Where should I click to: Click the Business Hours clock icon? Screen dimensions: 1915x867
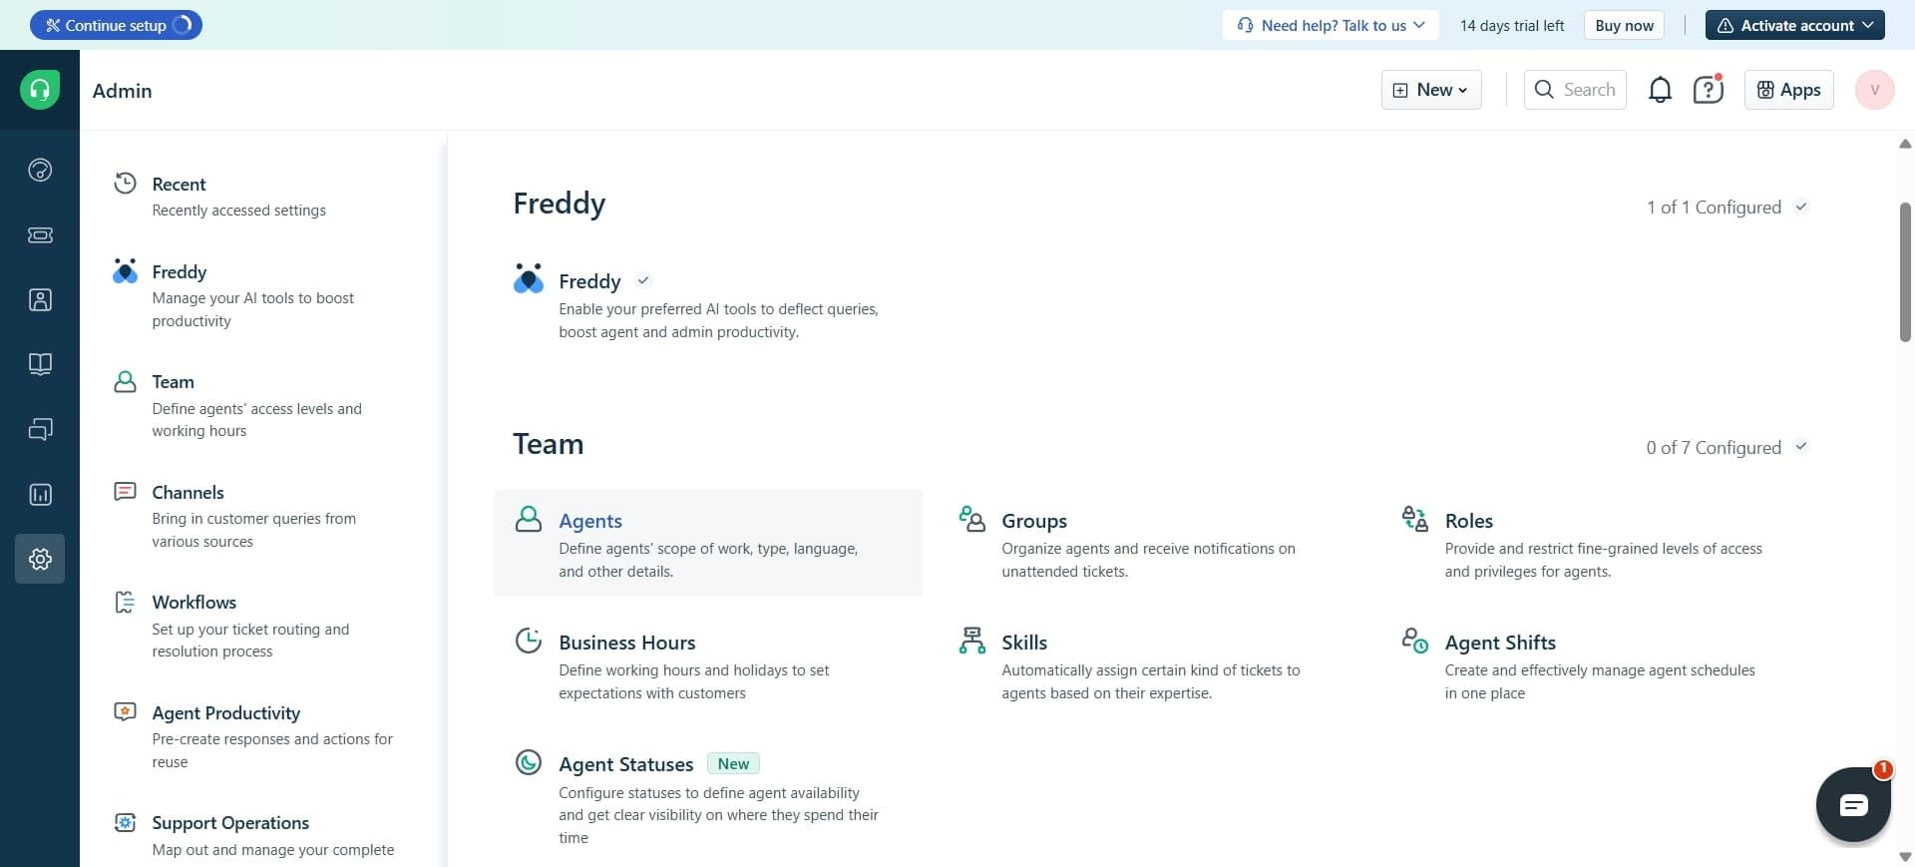click(528, 641)
